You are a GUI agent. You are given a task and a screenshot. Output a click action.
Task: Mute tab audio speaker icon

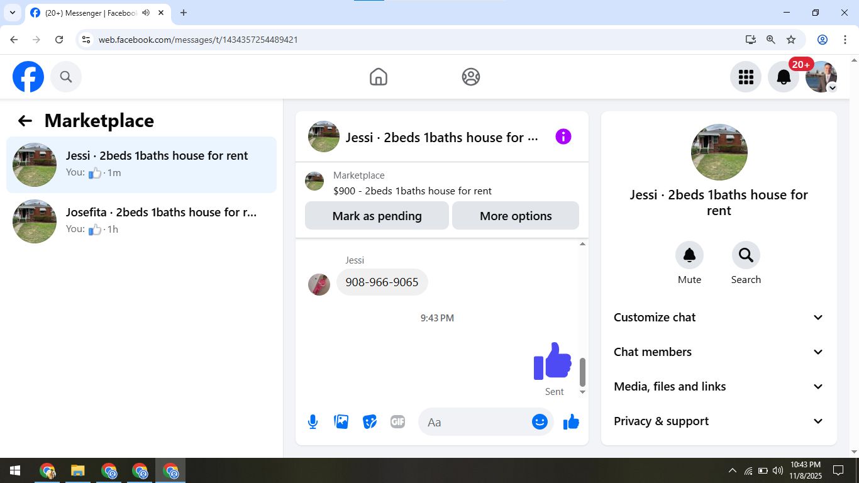(x=146, y=13)
